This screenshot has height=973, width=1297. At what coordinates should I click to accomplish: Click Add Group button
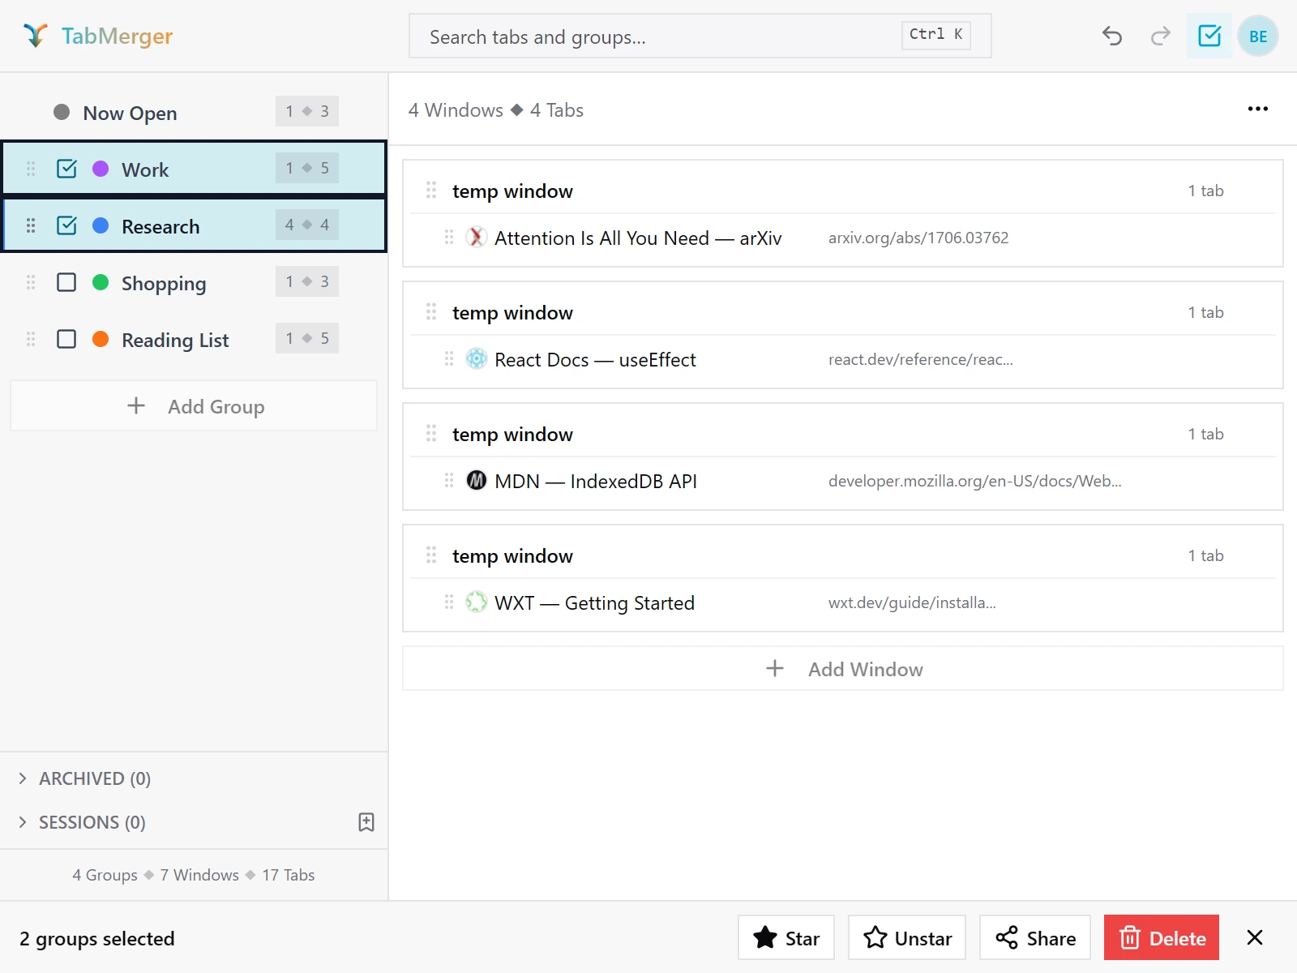click(194, 405)
